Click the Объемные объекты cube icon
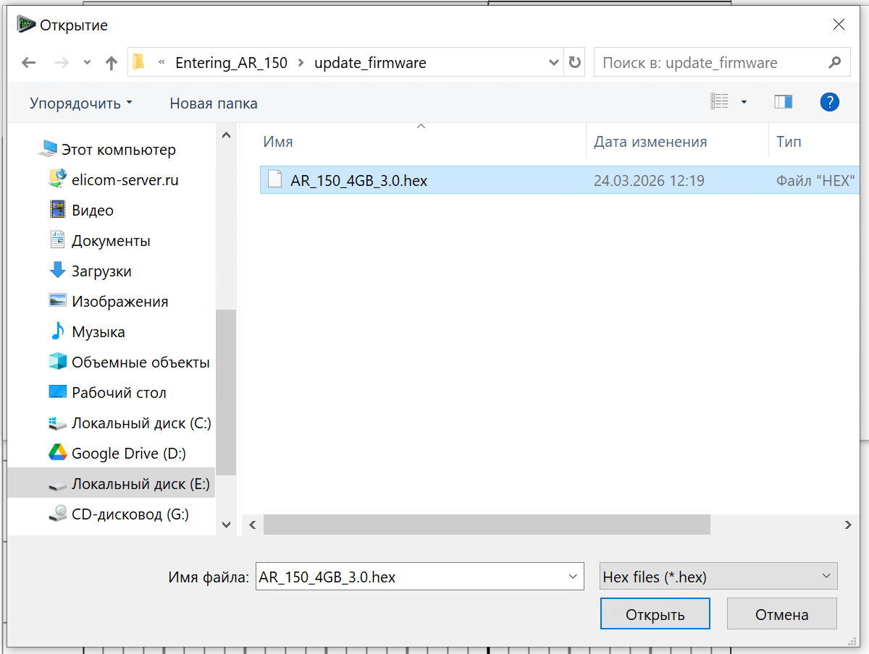The image size is (869, 654). [x=57, y=362]
